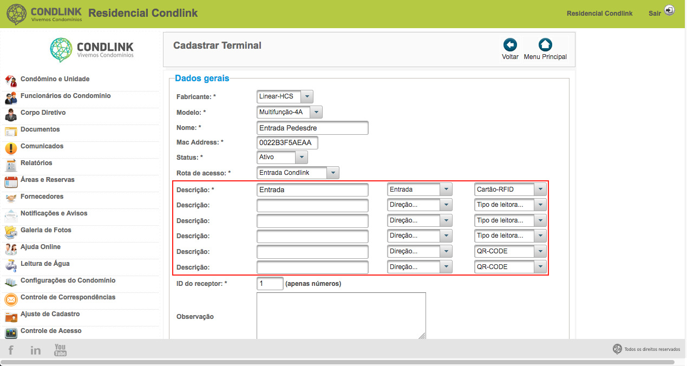Open the LinkedIn footer icon
Screen dimensions: 687x366
tap(35, 350)
